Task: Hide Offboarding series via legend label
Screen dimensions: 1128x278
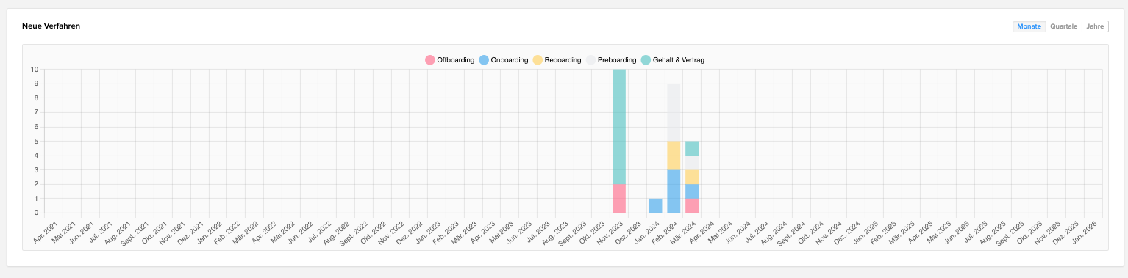Action: click(x=455, y=60)
